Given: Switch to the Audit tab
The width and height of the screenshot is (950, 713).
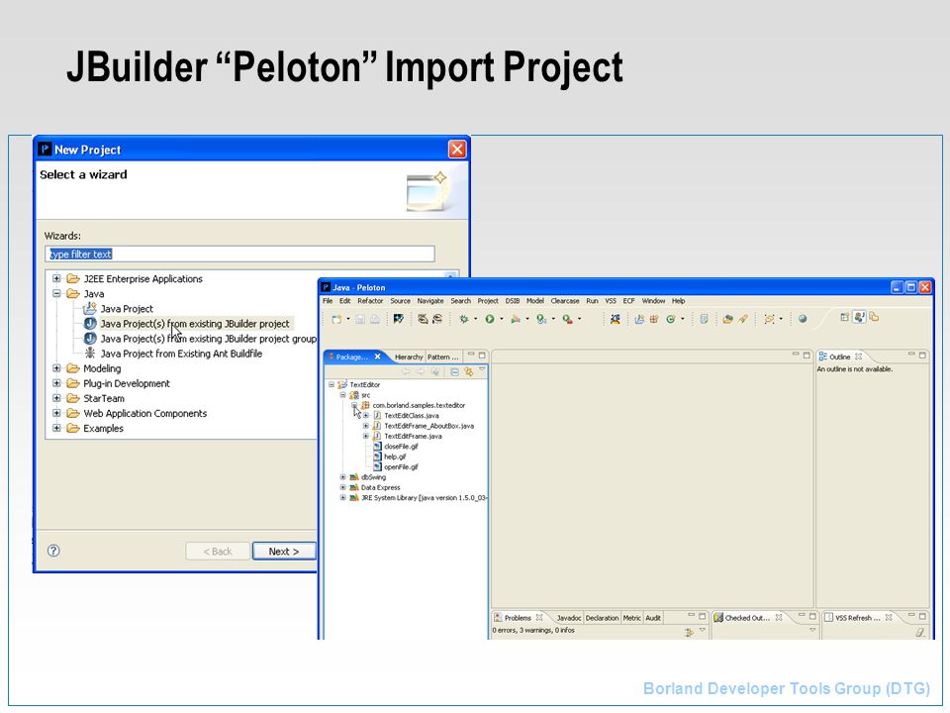Looking at the screenshot, I should click(653, 618).
